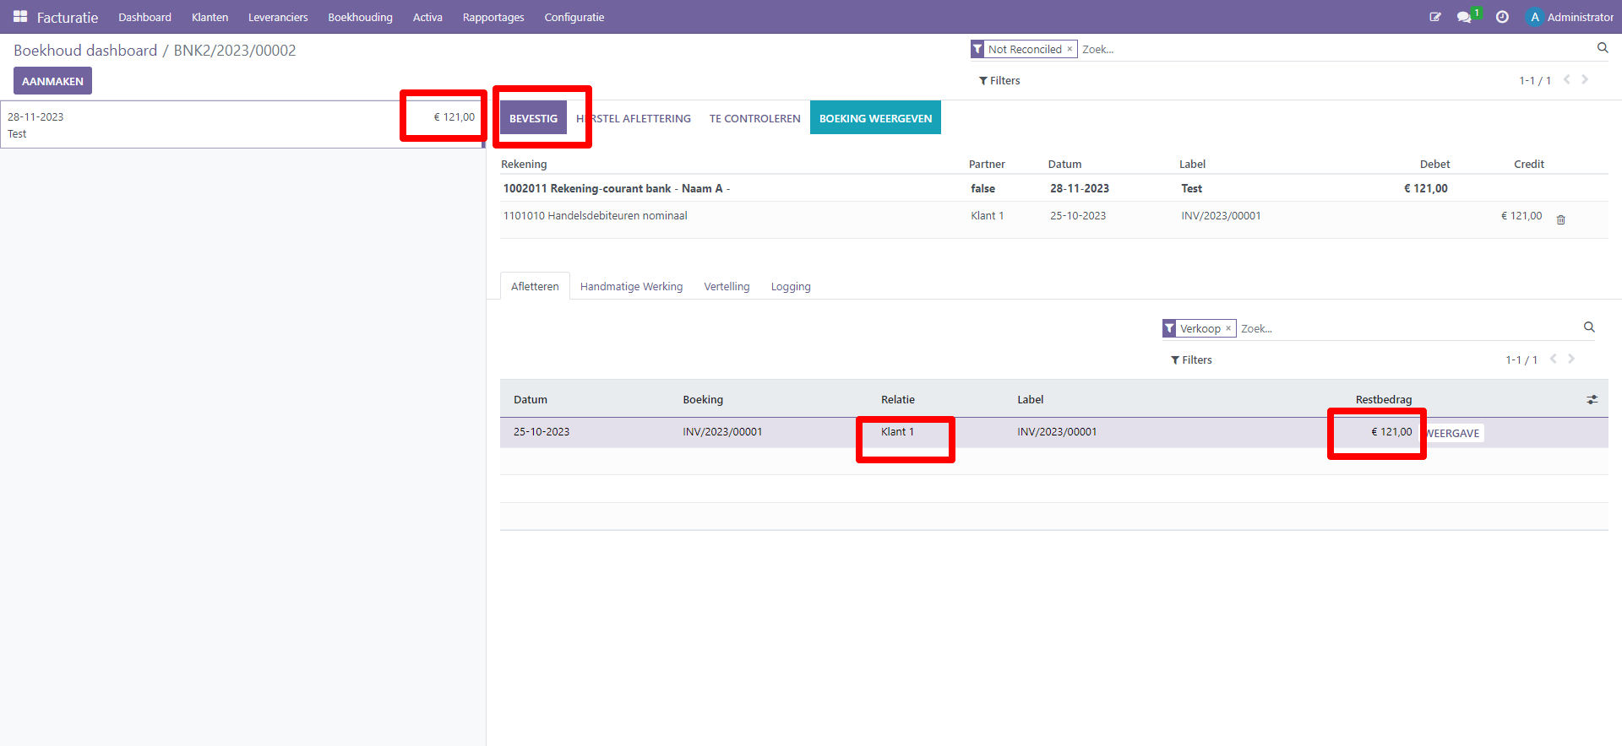
Task: Open the Administrator user menu
Action: tap(1570, 17)
